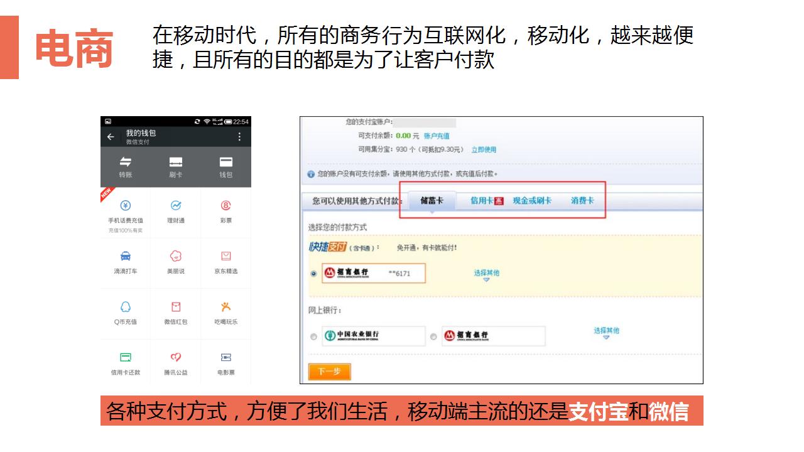Image resolution: width=804 pixels, height=452 pixels.
Task: Click the 电商 slide title
Action: (x=74, y=48)
